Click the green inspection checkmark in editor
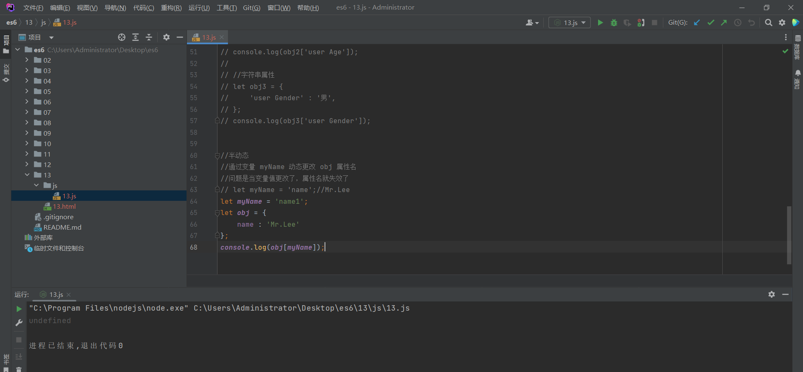Viewport: 803px width, 372px height. pyautogui.click(x=785, y=51)
